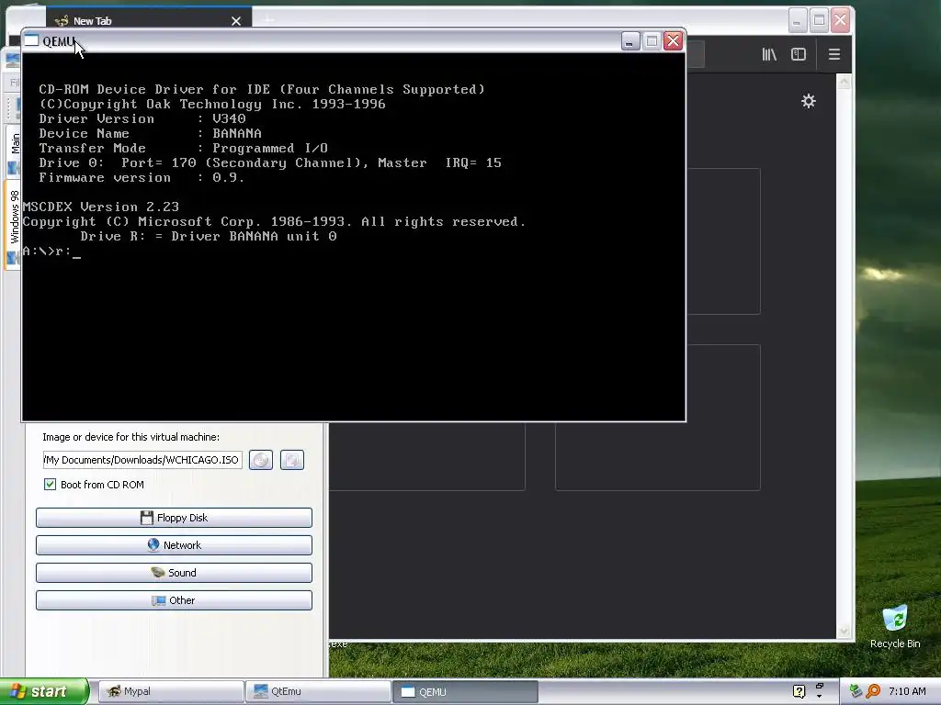Screen dimensions: 941x705
Task: Minimize the QEMU window
Action: click(630, 40)
